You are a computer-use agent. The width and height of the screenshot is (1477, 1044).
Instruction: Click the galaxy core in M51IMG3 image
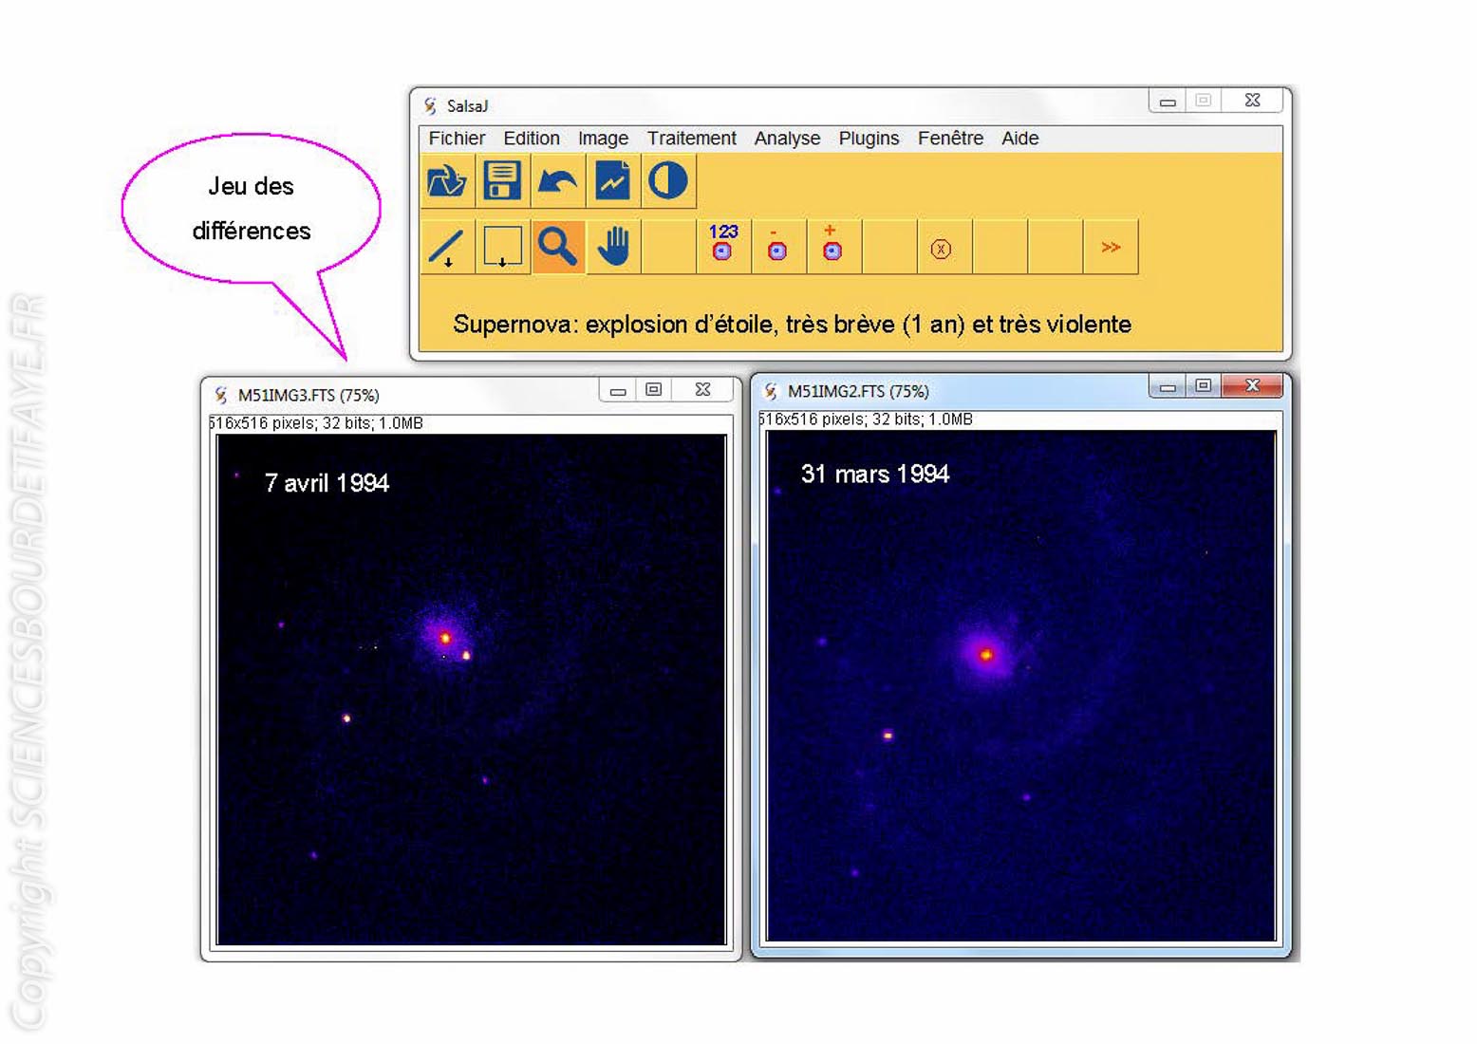(444, 637)
